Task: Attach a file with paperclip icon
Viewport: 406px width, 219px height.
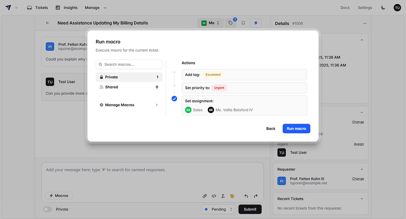Action: (204, 196)
